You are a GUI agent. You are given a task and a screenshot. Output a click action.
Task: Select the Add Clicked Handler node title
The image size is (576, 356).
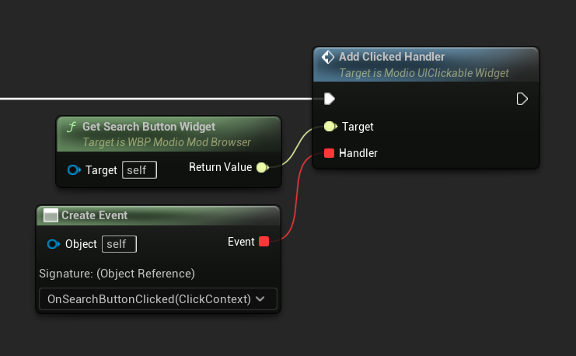(392, 57)
